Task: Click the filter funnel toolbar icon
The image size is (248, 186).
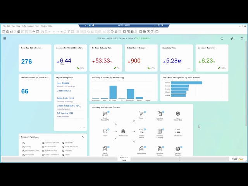Action: pyautogui.click(x=69, y=32)
